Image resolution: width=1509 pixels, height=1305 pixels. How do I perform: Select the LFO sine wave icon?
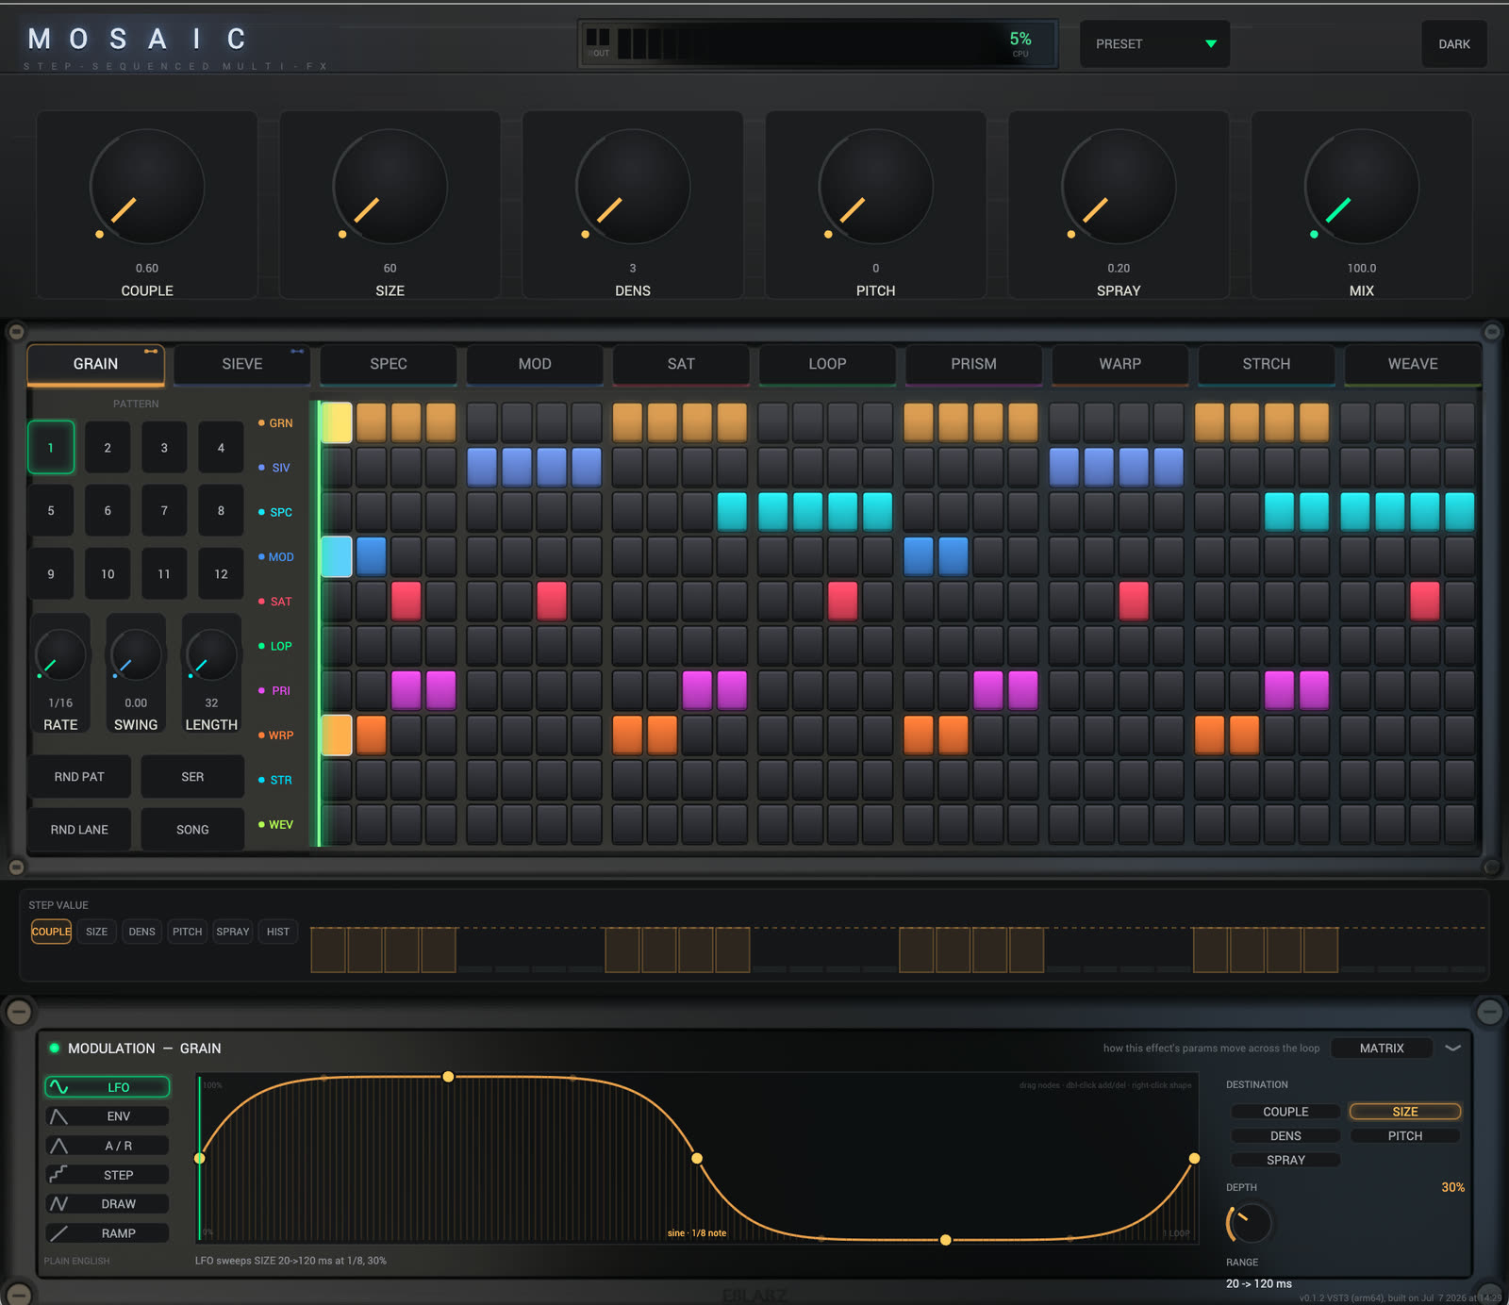click(58, 1087)
